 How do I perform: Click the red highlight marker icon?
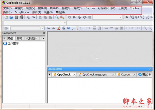click(x=58, y=28)
